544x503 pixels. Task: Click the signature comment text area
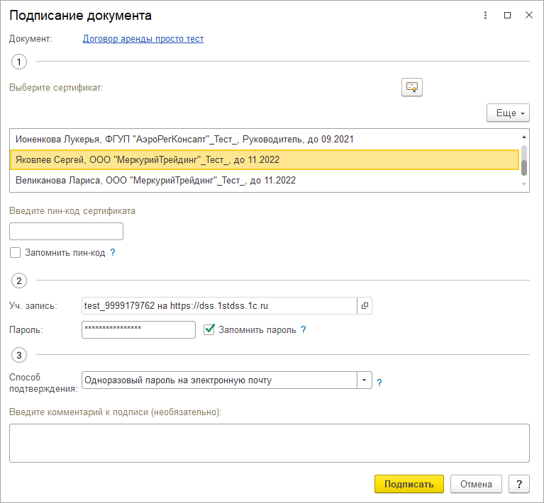point(269,443)
